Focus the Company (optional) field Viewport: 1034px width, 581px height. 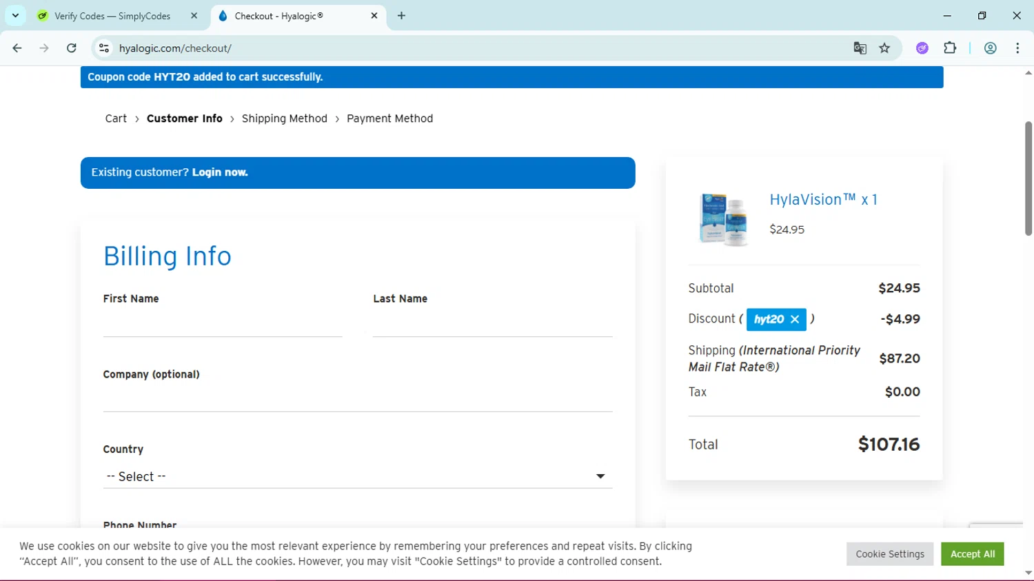(358, 398)
